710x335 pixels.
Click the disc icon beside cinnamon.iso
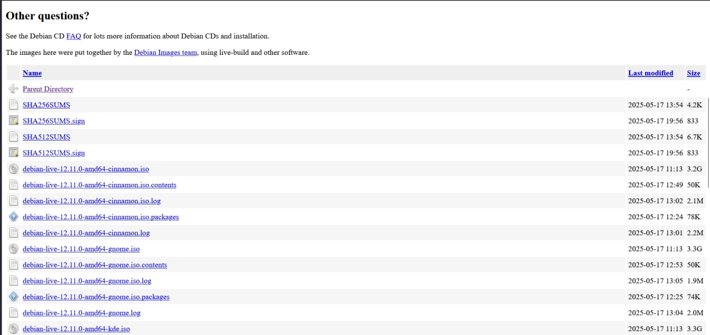coord(13,169)
